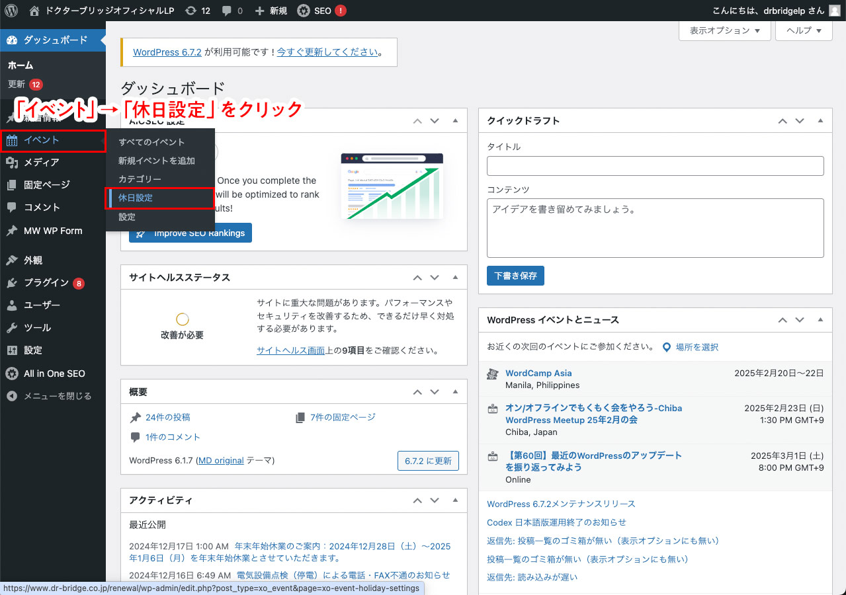Viewport: 846px width, 595px height.
Task: Click Improve SEO Rankings button
Action: point(190,233)
